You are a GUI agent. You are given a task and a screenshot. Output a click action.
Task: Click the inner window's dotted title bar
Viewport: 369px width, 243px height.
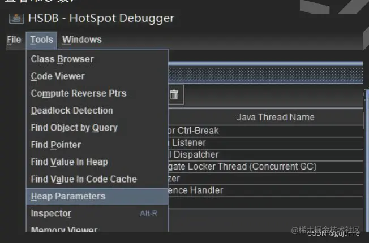265,75
